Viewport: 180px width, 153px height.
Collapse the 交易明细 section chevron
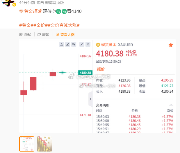tap(171, 105)
